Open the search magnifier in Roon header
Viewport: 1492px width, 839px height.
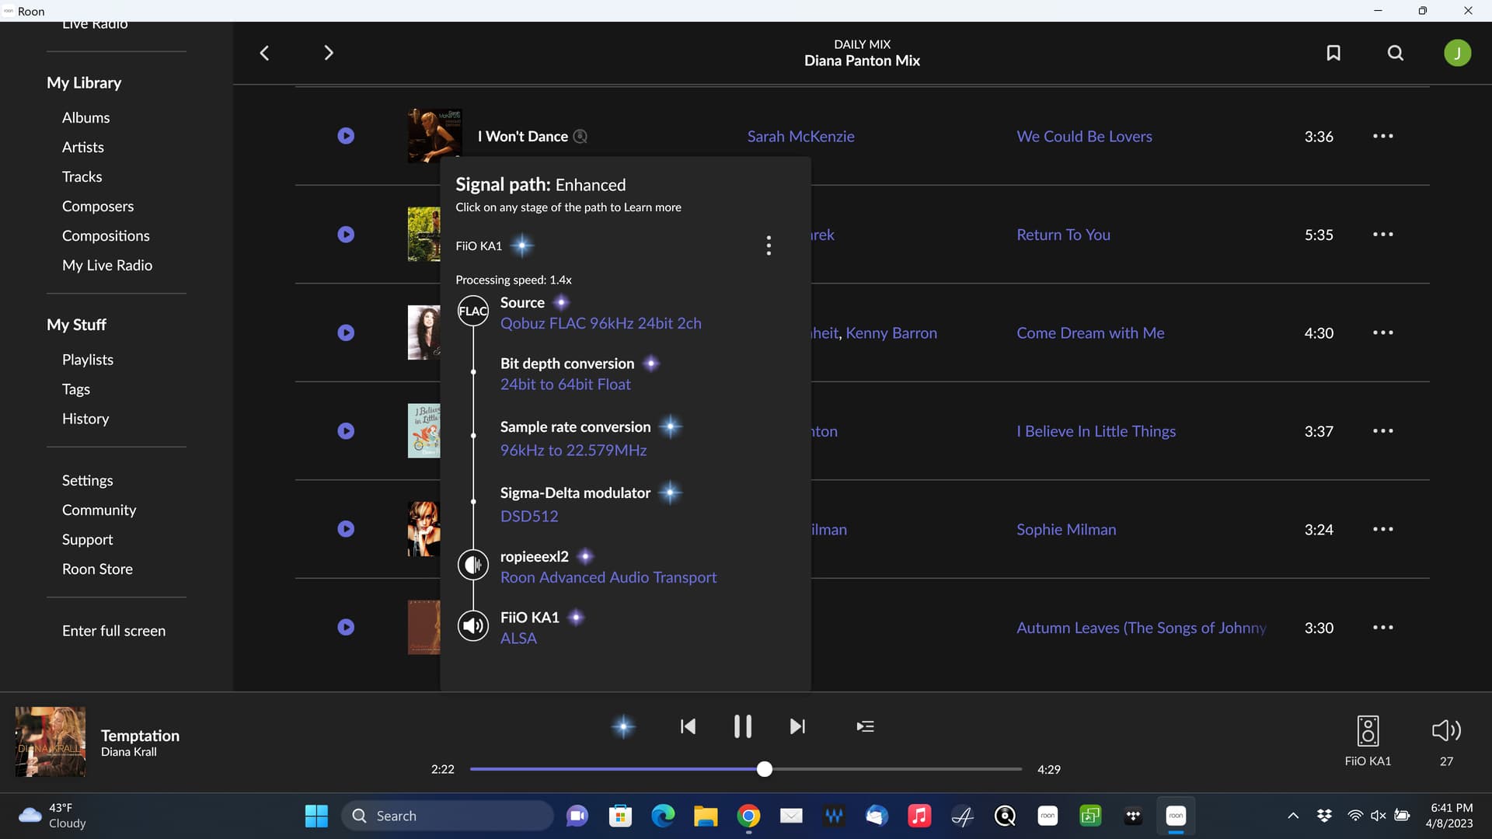click(1396, 53)
